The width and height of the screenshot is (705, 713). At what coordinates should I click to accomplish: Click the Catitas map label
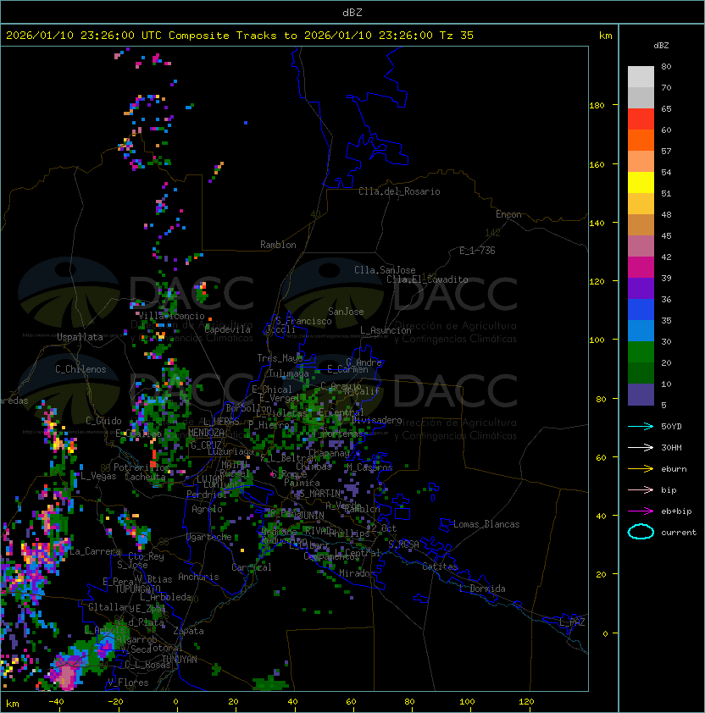click(440, 567)
